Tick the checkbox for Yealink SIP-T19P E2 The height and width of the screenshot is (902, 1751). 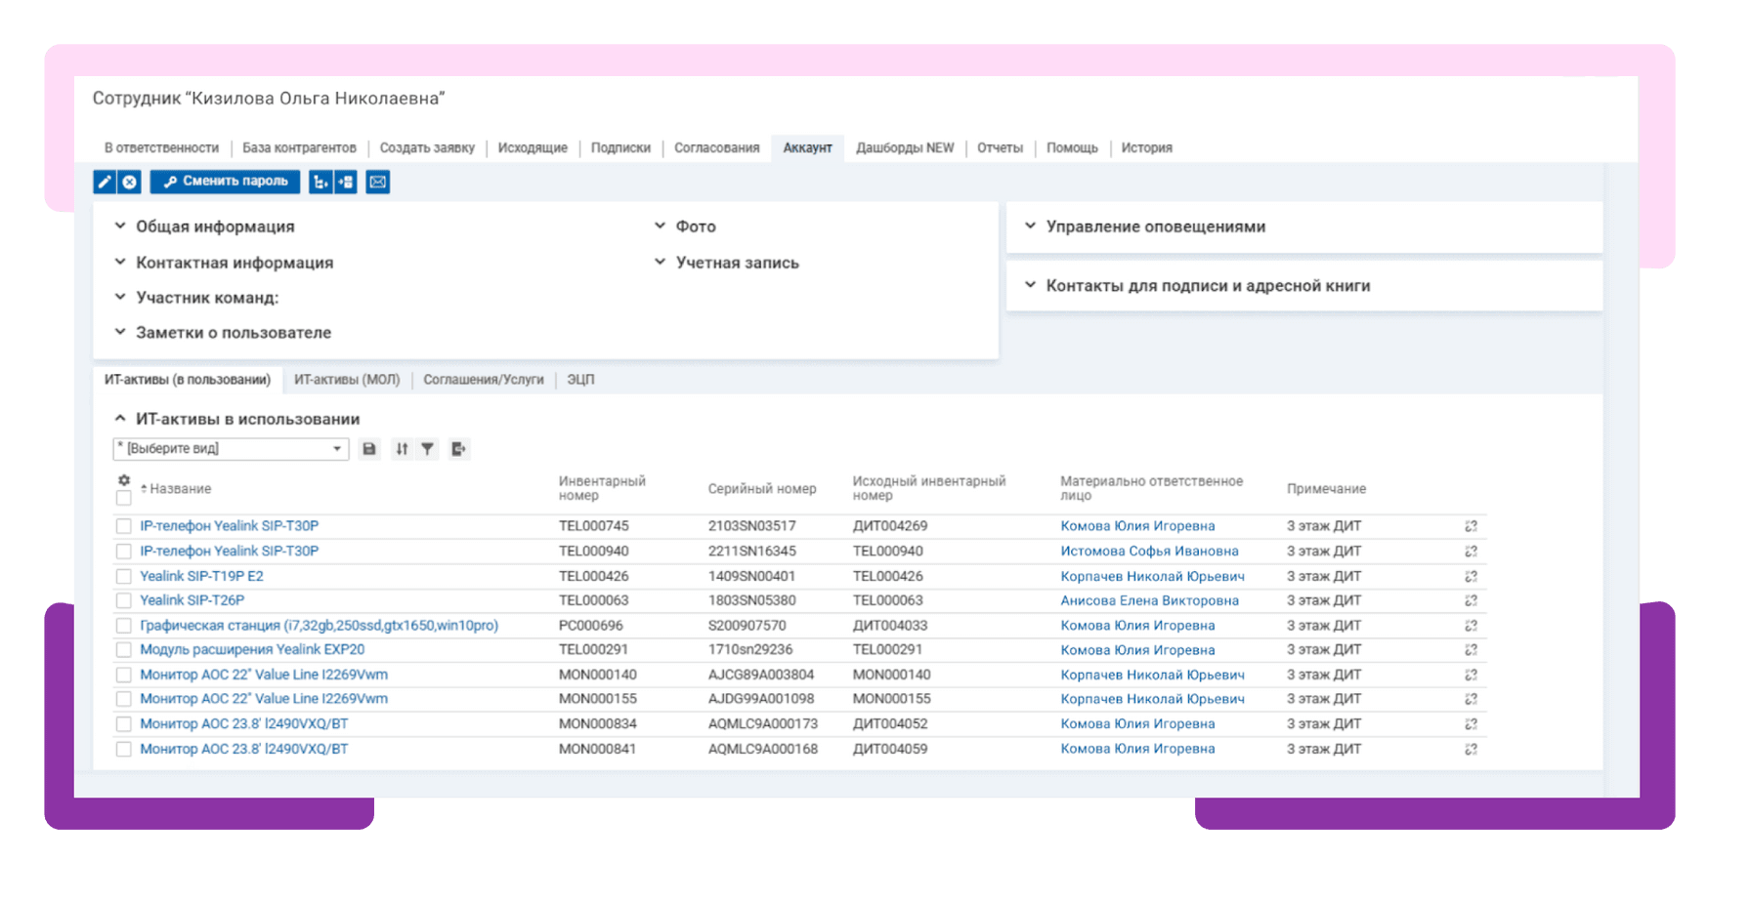click(124, 577)
